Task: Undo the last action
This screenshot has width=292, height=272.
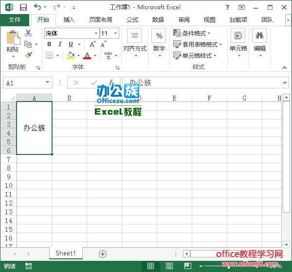Action: (x=37, y=7)
